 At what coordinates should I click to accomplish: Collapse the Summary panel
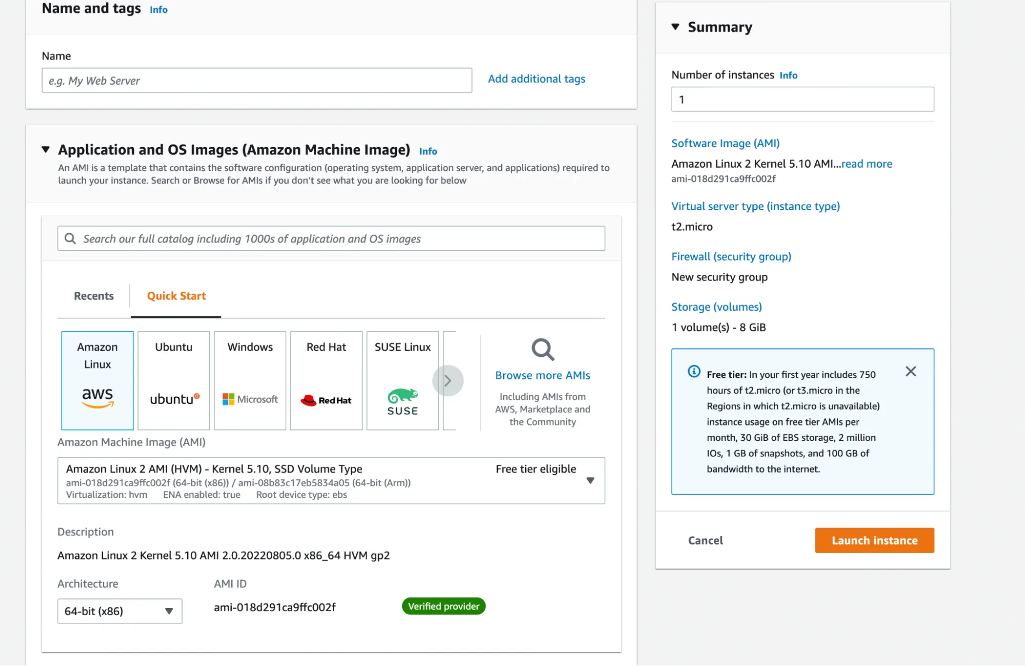coord(675,27)
